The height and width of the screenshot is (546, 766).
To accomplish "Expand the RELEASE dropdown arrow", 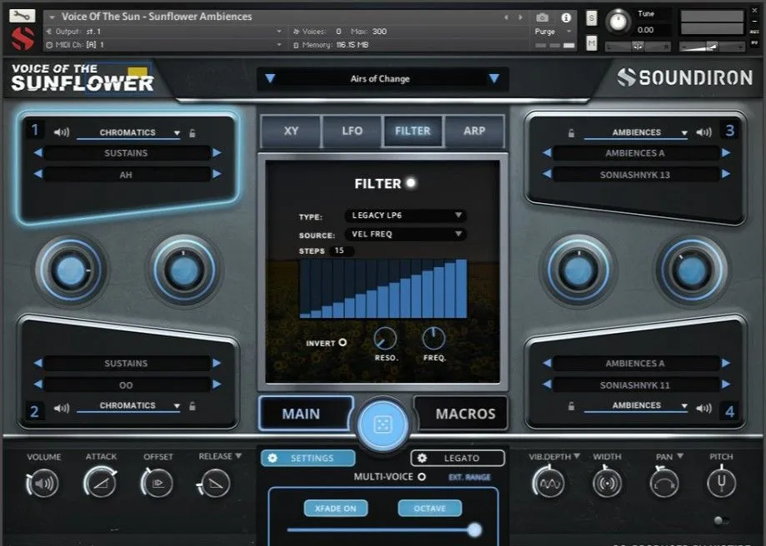I will click(238, 456).
